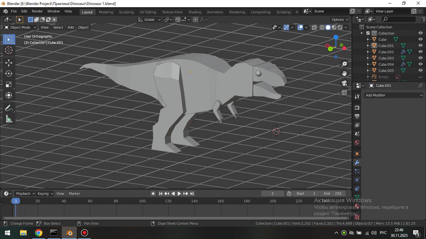Open the Physics properties tab
This screenshot has height=239, width=426.
pos(357,180)
